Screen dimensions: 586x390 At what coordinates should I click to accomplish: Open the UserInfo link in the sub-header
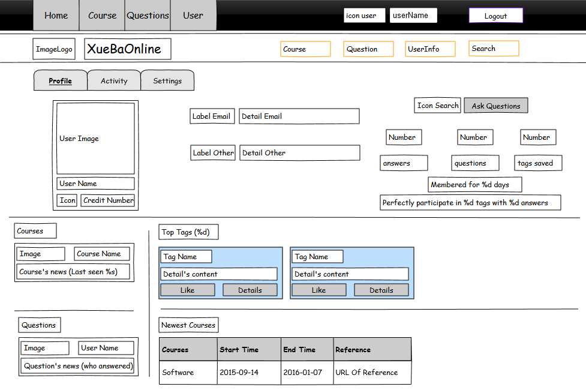click(430, 49)
